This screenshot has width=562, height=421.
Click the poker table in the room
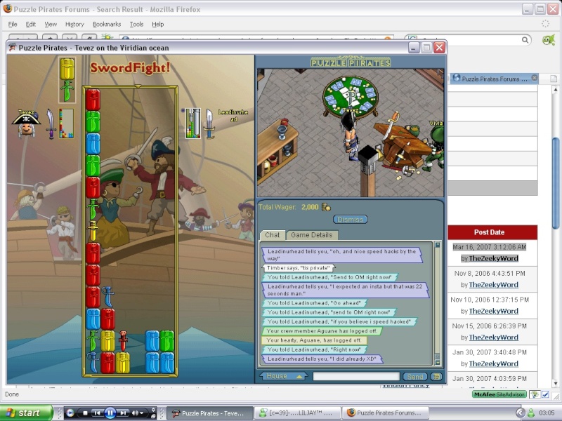(x=350, y=95)
